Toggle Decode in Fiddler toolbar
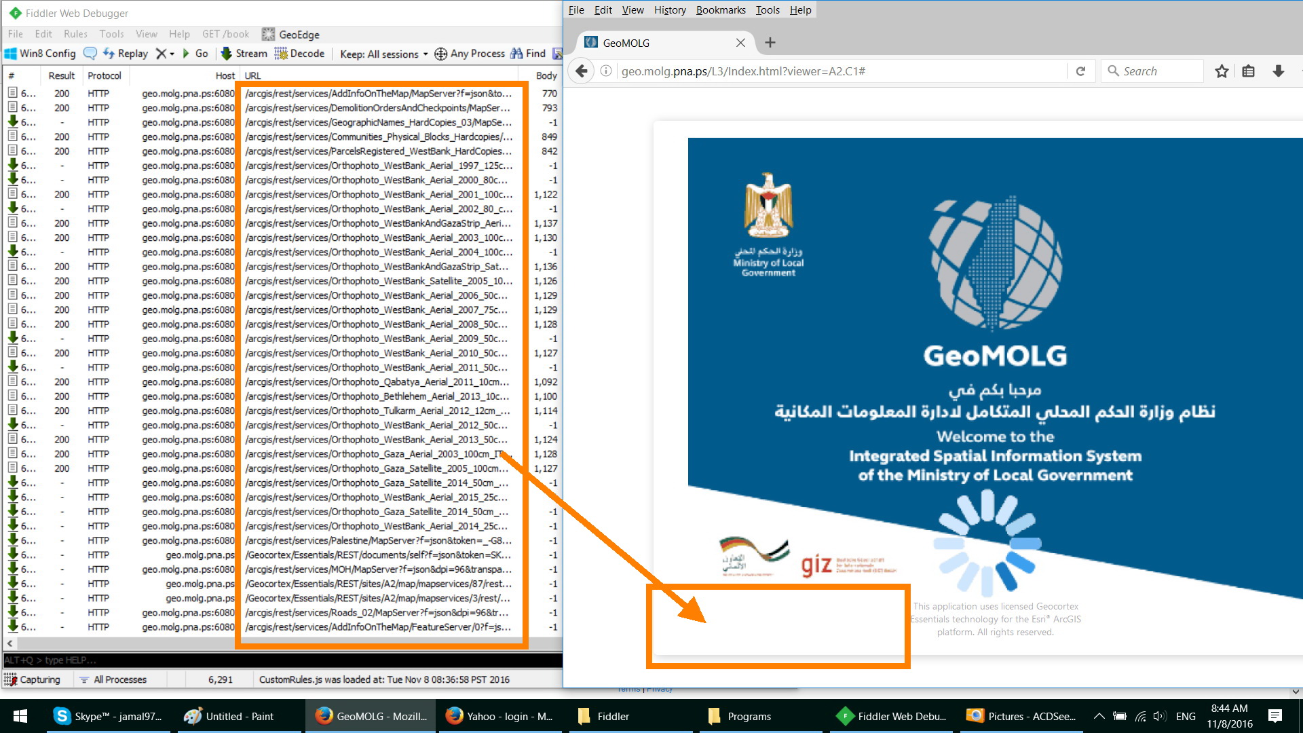 (299, 54)
